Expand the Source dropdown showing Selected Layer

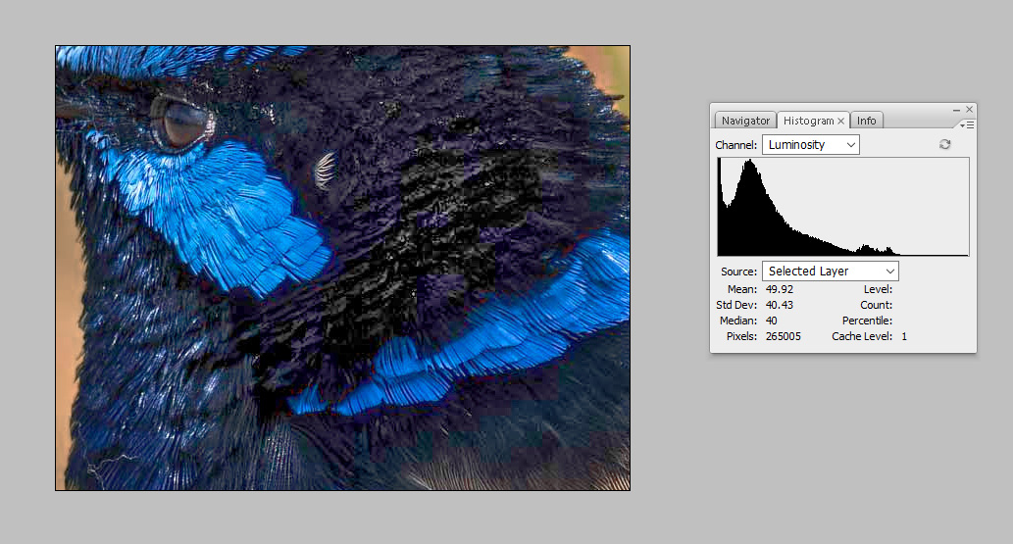coord(830,272)
